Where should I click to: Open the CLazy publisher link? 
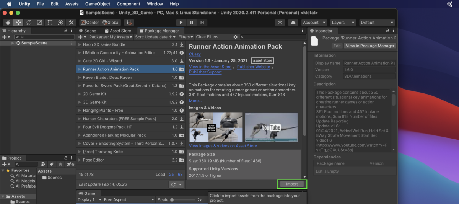pyautogui.click(x=195, y=54)
